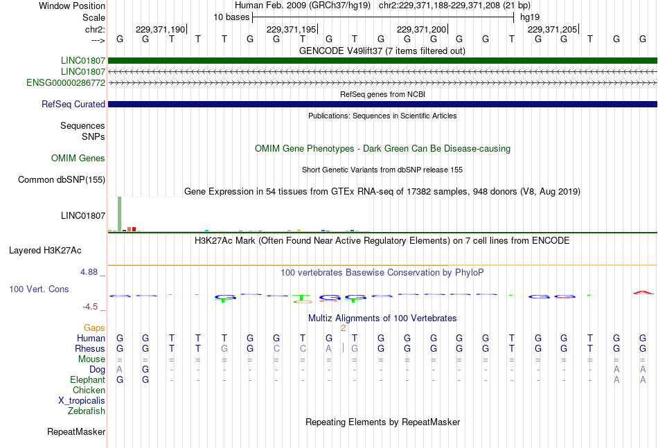Click the OMIM Gene Phenotypes title text

coord(383,148)
